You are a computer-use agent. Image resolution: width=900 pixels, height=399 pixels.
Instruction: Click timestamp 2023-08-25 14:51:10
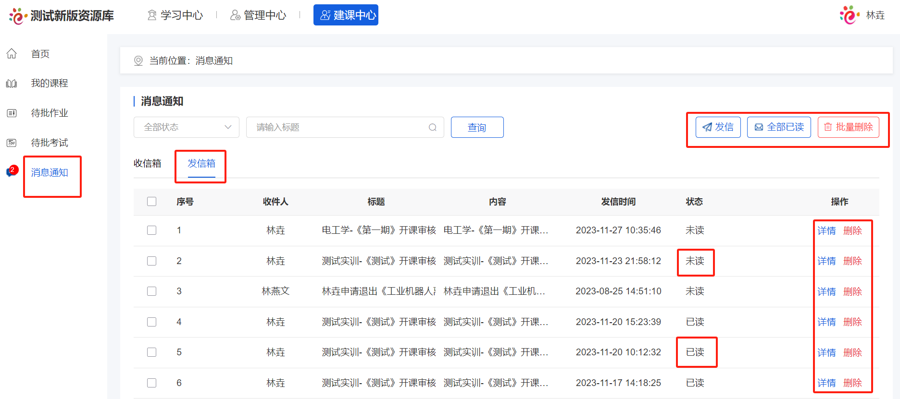click(618, 291)
